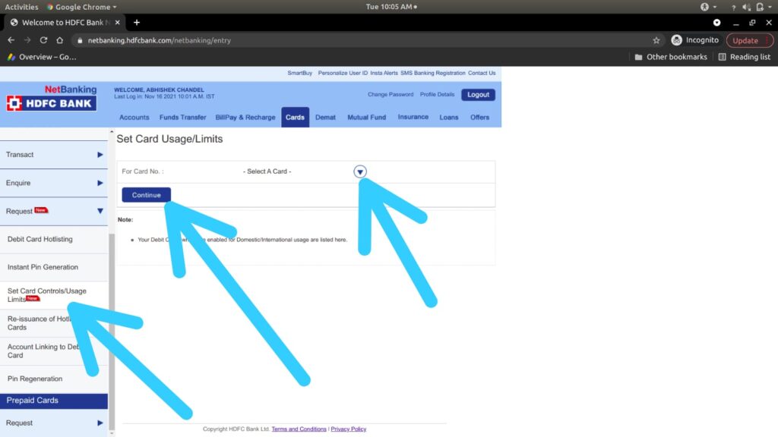
Task: Open Other bookmarks folder
Action: (x=671, y=57)
